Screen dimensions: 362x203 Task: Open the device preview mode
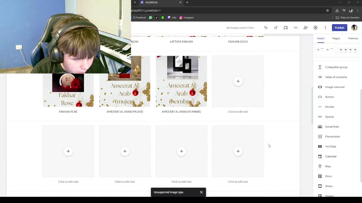coord(286,28)
